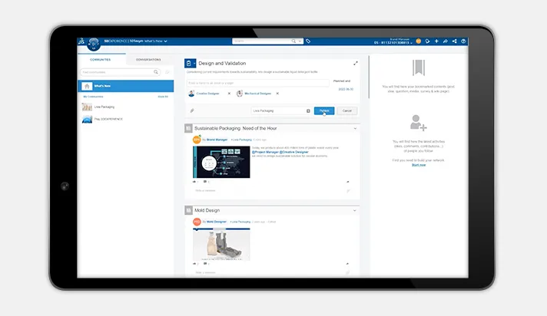Open the Sustainable Packaging post image
547x316 pixels.
pyautogui.click(x=221, y=162)
